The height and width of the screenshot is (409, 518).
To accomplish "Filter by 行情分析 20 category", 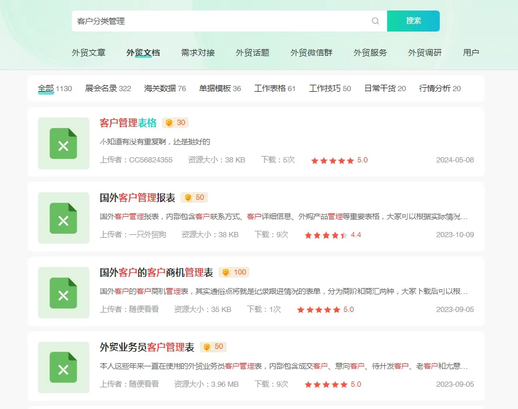I will click(x=440, y=89).
